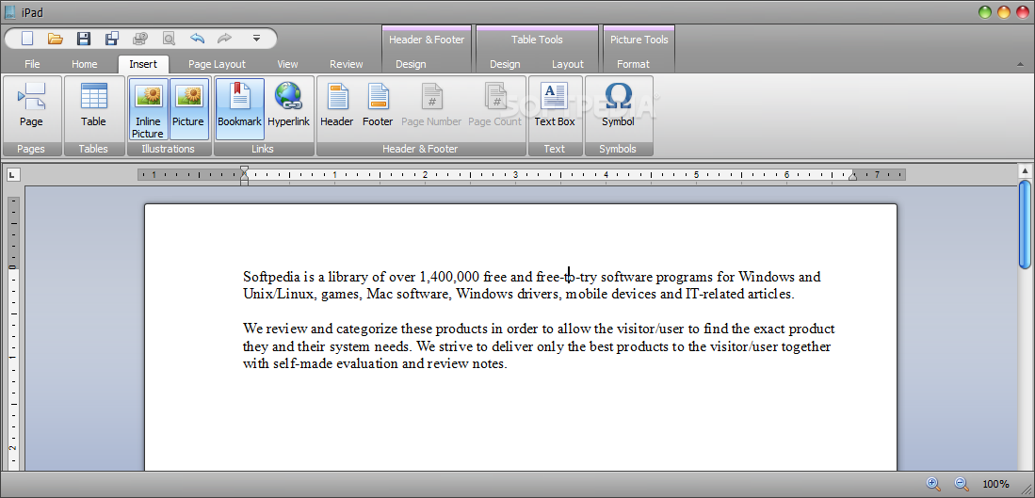
Task: Click the 100% zoom level
Action: pyautogui.click(x=995, y=484)
